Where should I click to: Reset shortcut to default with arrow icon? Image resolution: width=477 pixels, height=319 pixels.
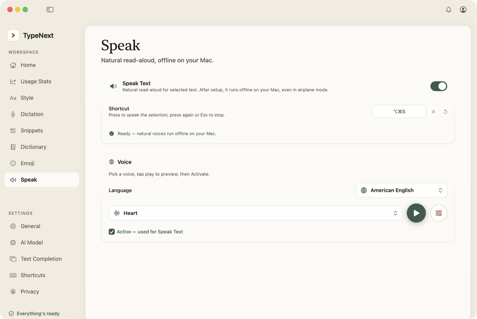click(x=445, y=112)
